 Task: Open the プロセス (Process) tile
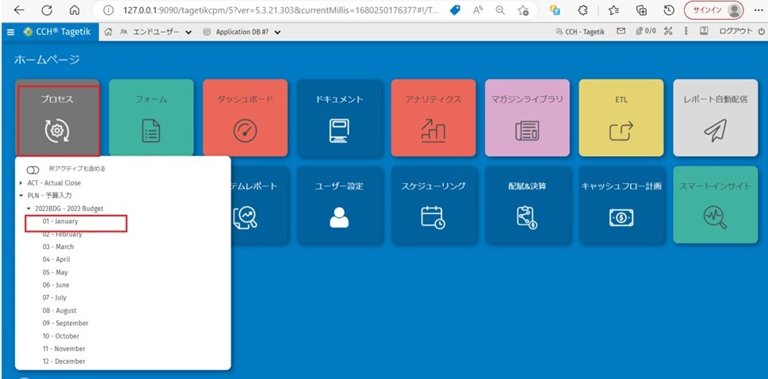pos(57,117)
